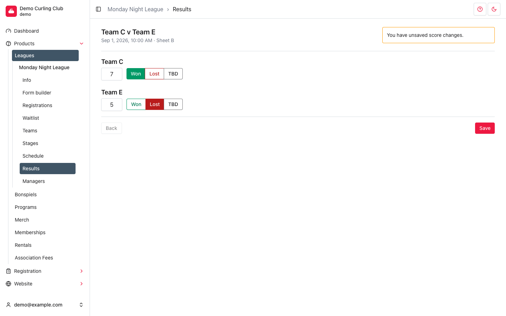The height and width of the screenshot is (316, 506).
Task: Click the Products box icon
Action: (x=8, y=44)
